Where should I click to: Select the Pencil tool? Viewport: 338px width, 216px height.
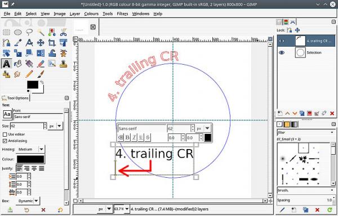29,74
